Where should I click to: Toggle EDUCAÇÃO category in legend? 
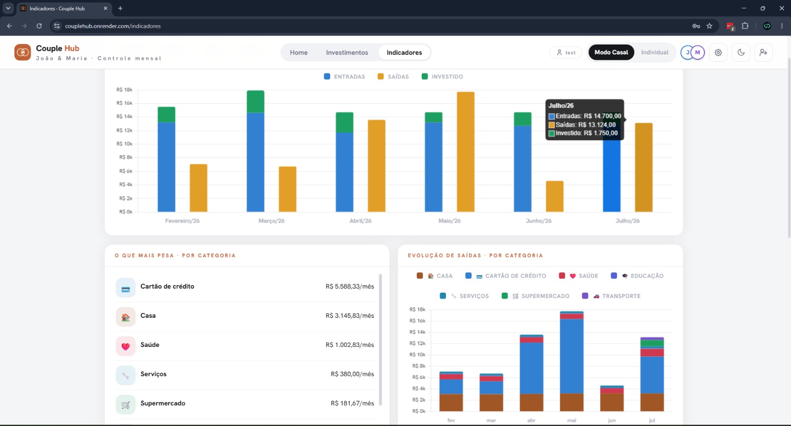[637, 276]
